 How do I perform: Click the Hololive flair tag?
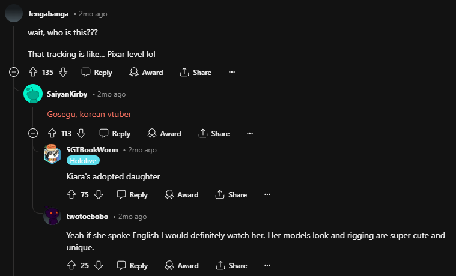click(x=83, y=160)
